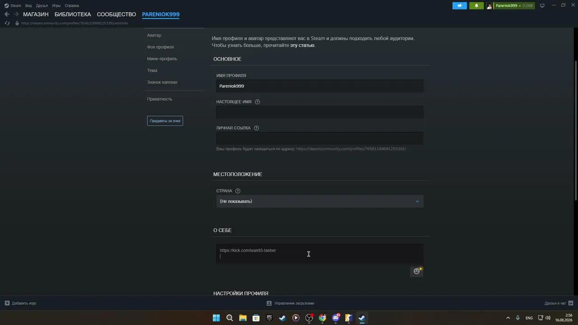Click the Управление загрузками label
The width and height of the screenshot is (578, 325).
click(x=294, y=303)
